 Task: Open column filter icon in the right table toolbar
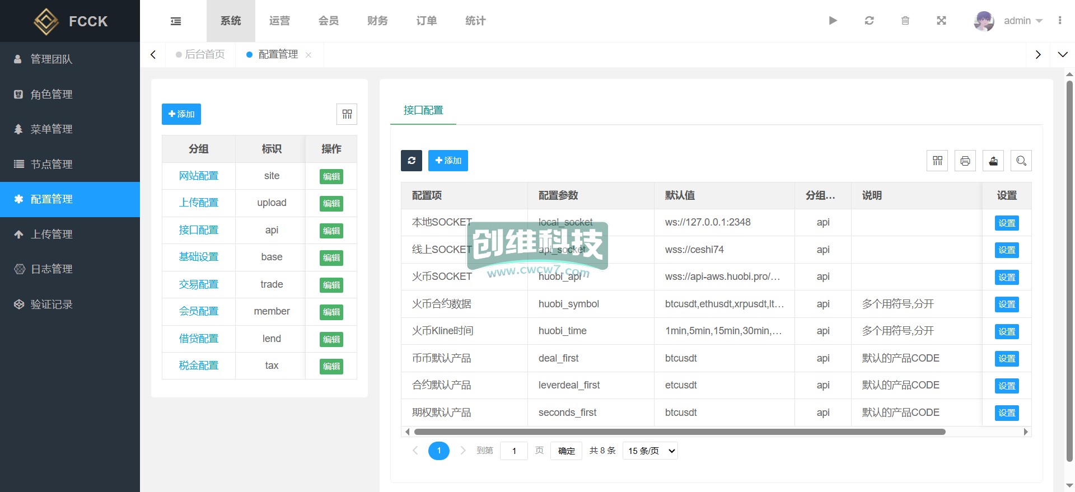click(x=937, y=161)
